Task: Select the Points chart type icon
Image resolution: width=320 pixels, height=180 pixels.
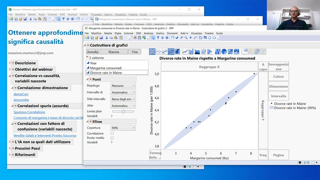Action: (152, 52)
